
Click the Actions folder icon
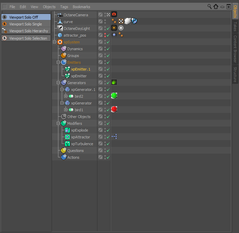coord(63,157)
